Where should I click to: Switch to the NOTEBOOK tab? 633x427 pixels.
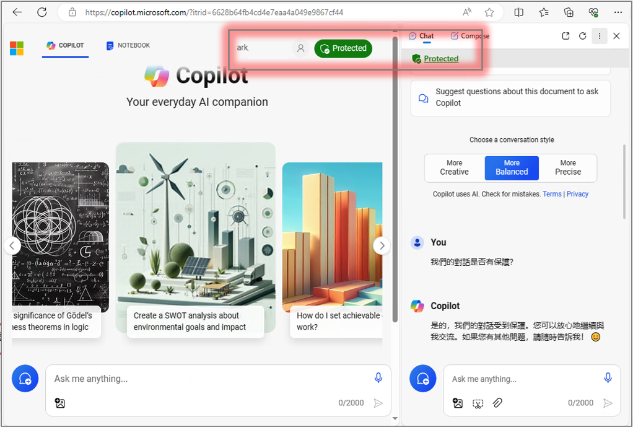coord(128,46)
